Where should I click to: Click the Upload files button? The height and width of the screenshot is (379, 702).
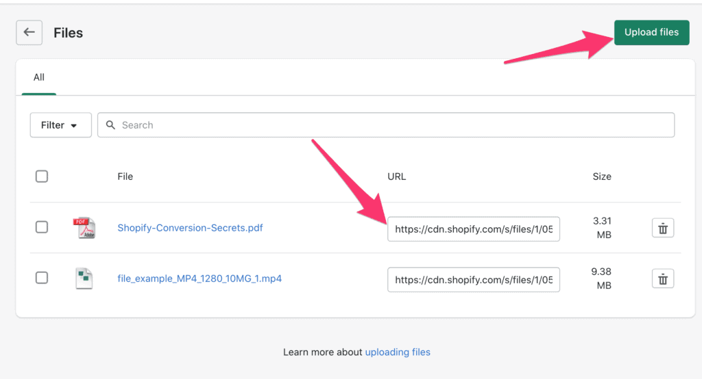click(651, 32)
